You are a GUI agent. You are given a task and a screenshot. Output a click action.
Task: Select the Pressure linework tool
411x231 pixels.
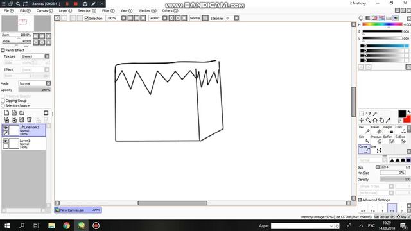pos(376,139)
